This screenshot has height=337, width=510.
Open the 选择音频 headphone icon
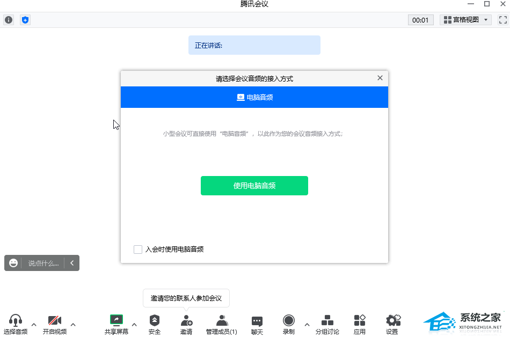(x=16, y=321)
